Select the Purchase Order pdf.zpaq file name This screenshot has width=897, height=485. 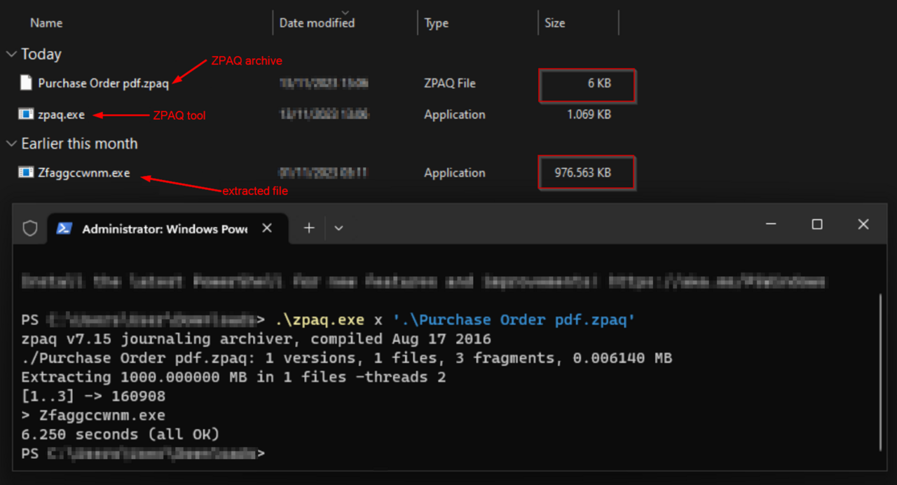[103, 83]
